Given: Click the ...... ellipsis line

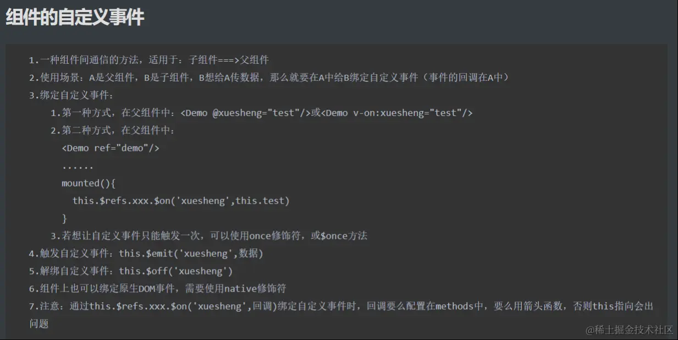Looking at the screenshot, I should click(78, 166).
